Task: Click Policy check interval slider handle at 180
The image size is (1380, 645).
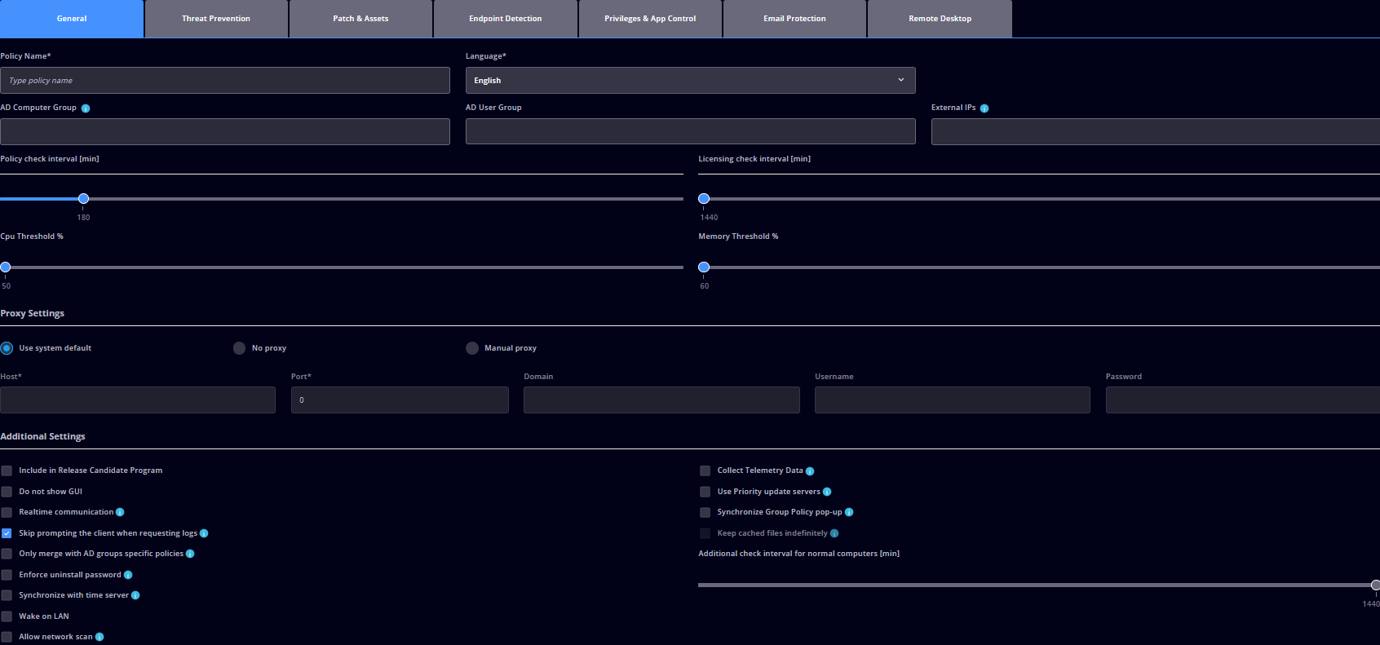Action: 83,199
